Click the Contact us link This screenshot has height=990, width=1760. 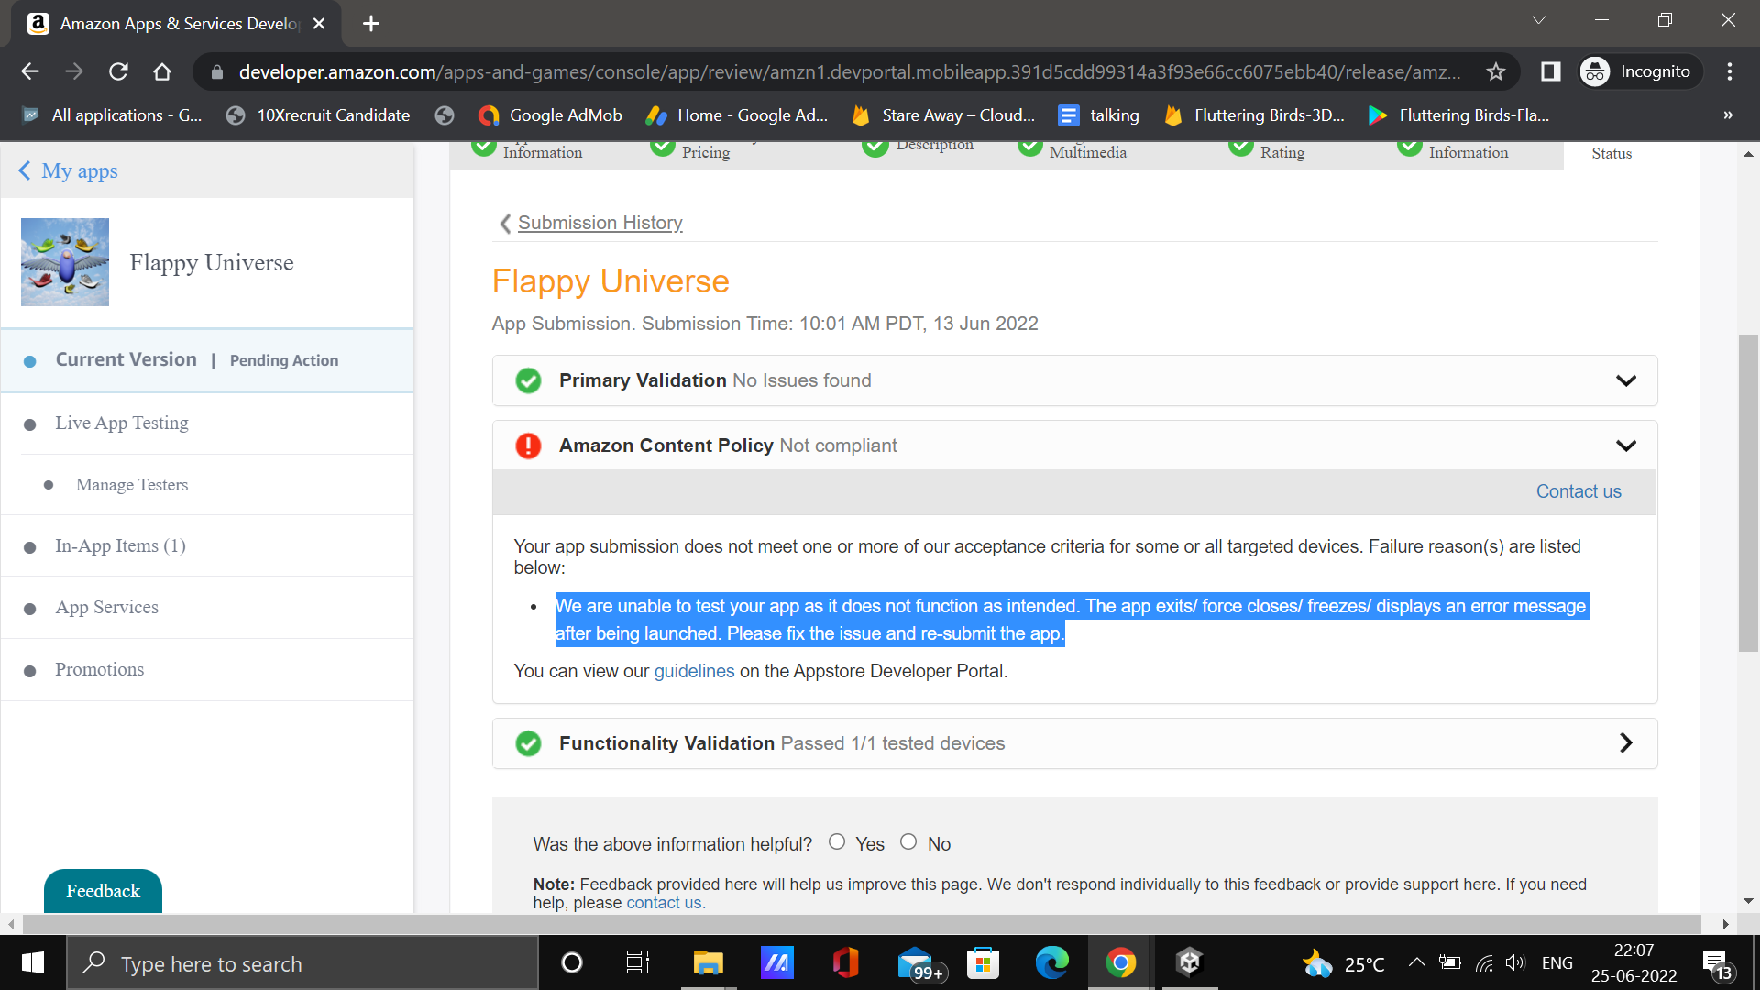(1578, 491)
